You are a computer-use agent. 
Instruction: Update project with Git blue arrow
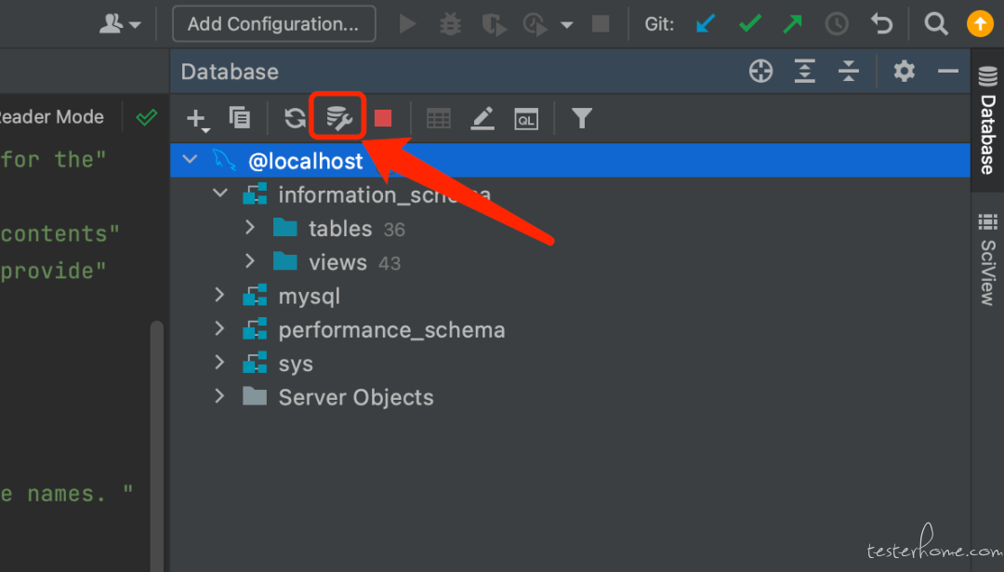pyautogui.click(x=705, y=24)
